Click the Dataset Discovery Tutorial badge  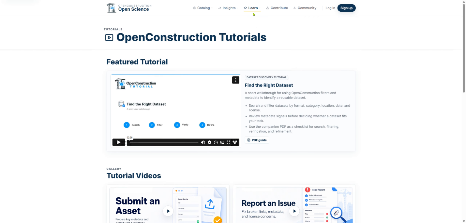pos(266,77)
